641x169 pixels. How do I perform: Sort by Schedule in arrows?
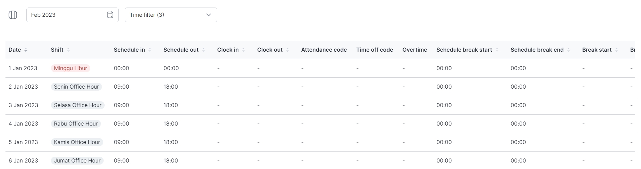[x=150, y=50]
